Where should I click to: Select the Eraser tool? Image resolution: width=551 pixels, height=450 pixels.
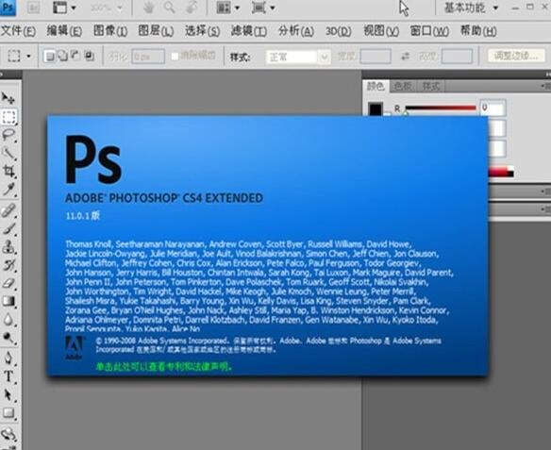point(8,283)
